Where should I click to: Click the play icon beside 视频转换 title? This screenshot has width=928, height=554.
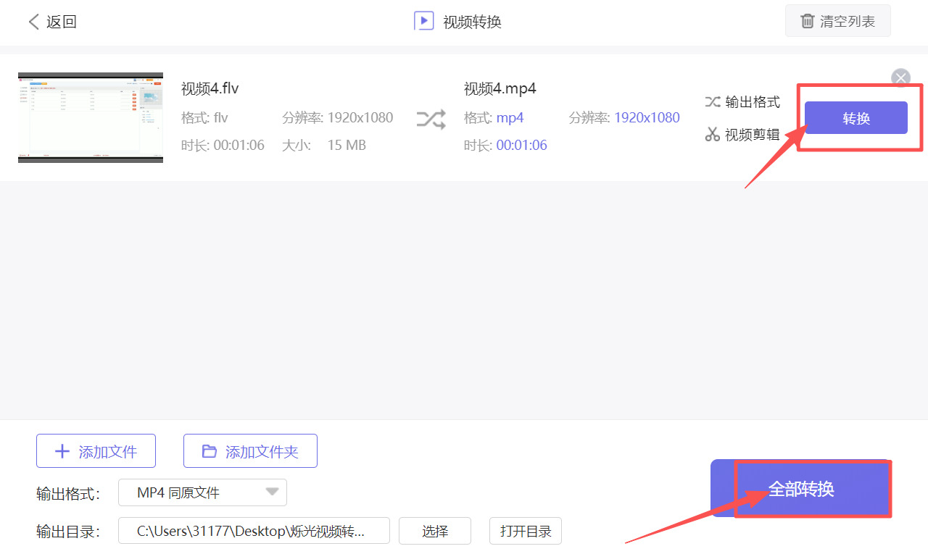click(x=423, y=20)
